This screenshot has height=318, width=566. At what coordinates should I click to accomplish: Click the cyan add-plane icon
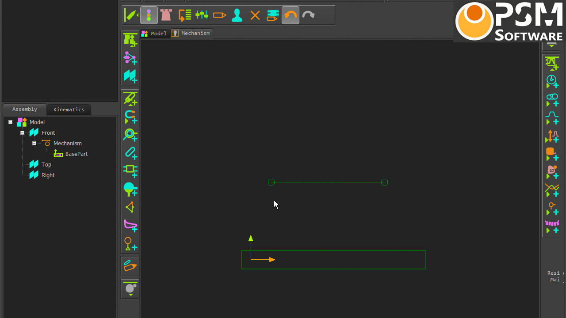pos(130,76)
